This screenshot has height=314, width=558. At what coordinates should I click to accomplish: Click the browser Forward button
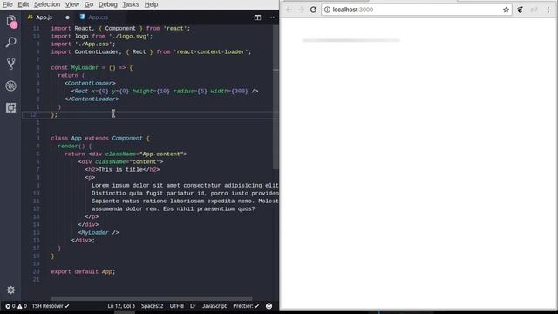tap(301, 10)
